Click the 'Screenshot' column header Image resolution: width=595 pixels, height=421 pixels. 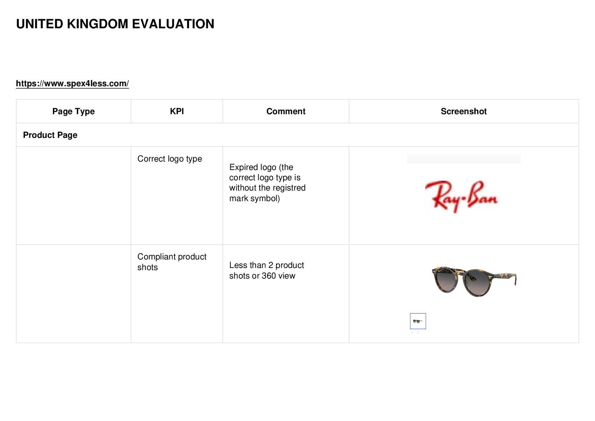[x=464, y=111]
